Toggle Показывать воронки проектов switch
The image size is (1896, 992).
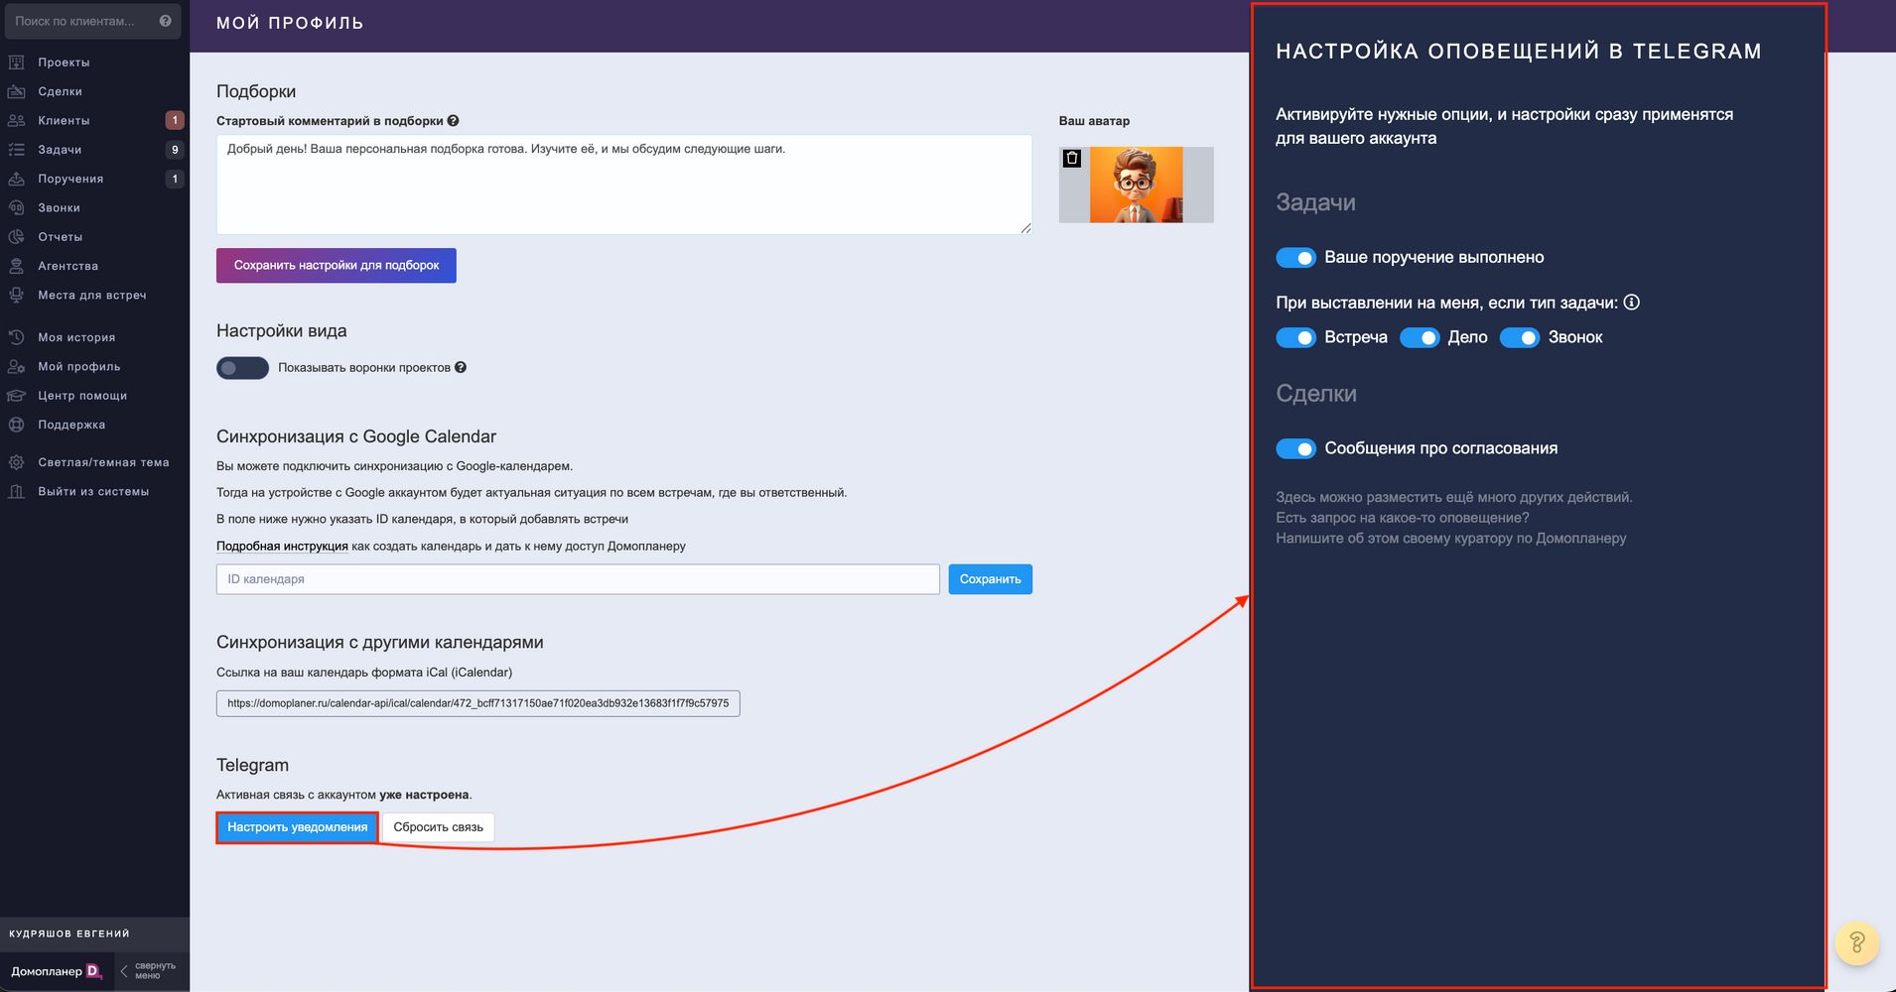(x=242, y=368)
